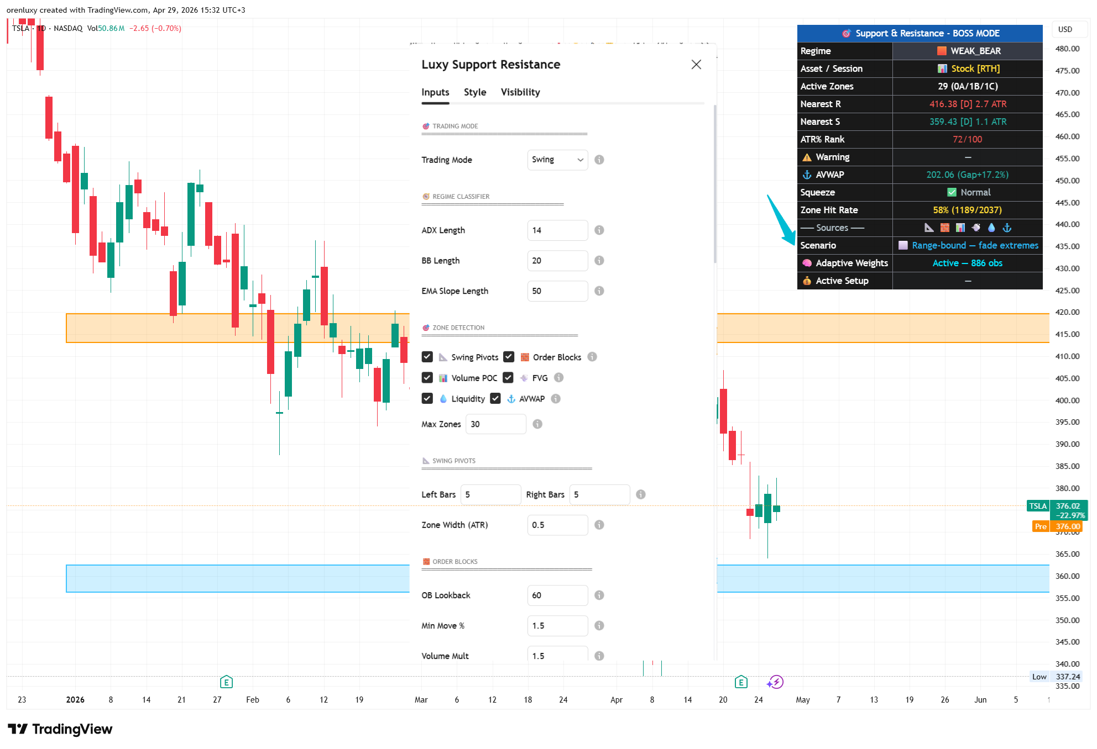Image resolution: width=1097 pixels, height=749 pixels.
Task: Click the ADX Length input field
Action: click(557, 230)
